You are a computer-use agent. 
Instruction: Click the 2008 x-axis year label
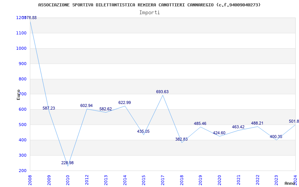(30, 180)
